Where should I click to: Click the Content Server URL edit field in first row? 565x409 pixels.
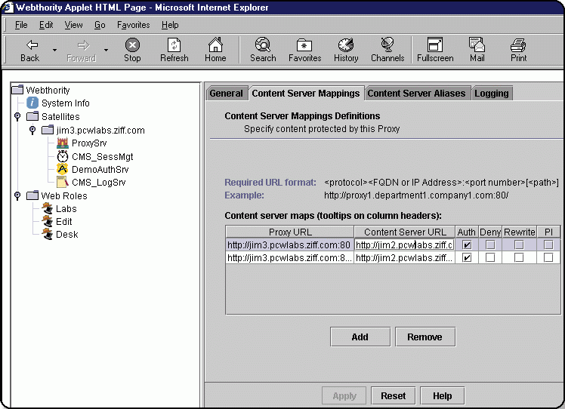(404, 244)
